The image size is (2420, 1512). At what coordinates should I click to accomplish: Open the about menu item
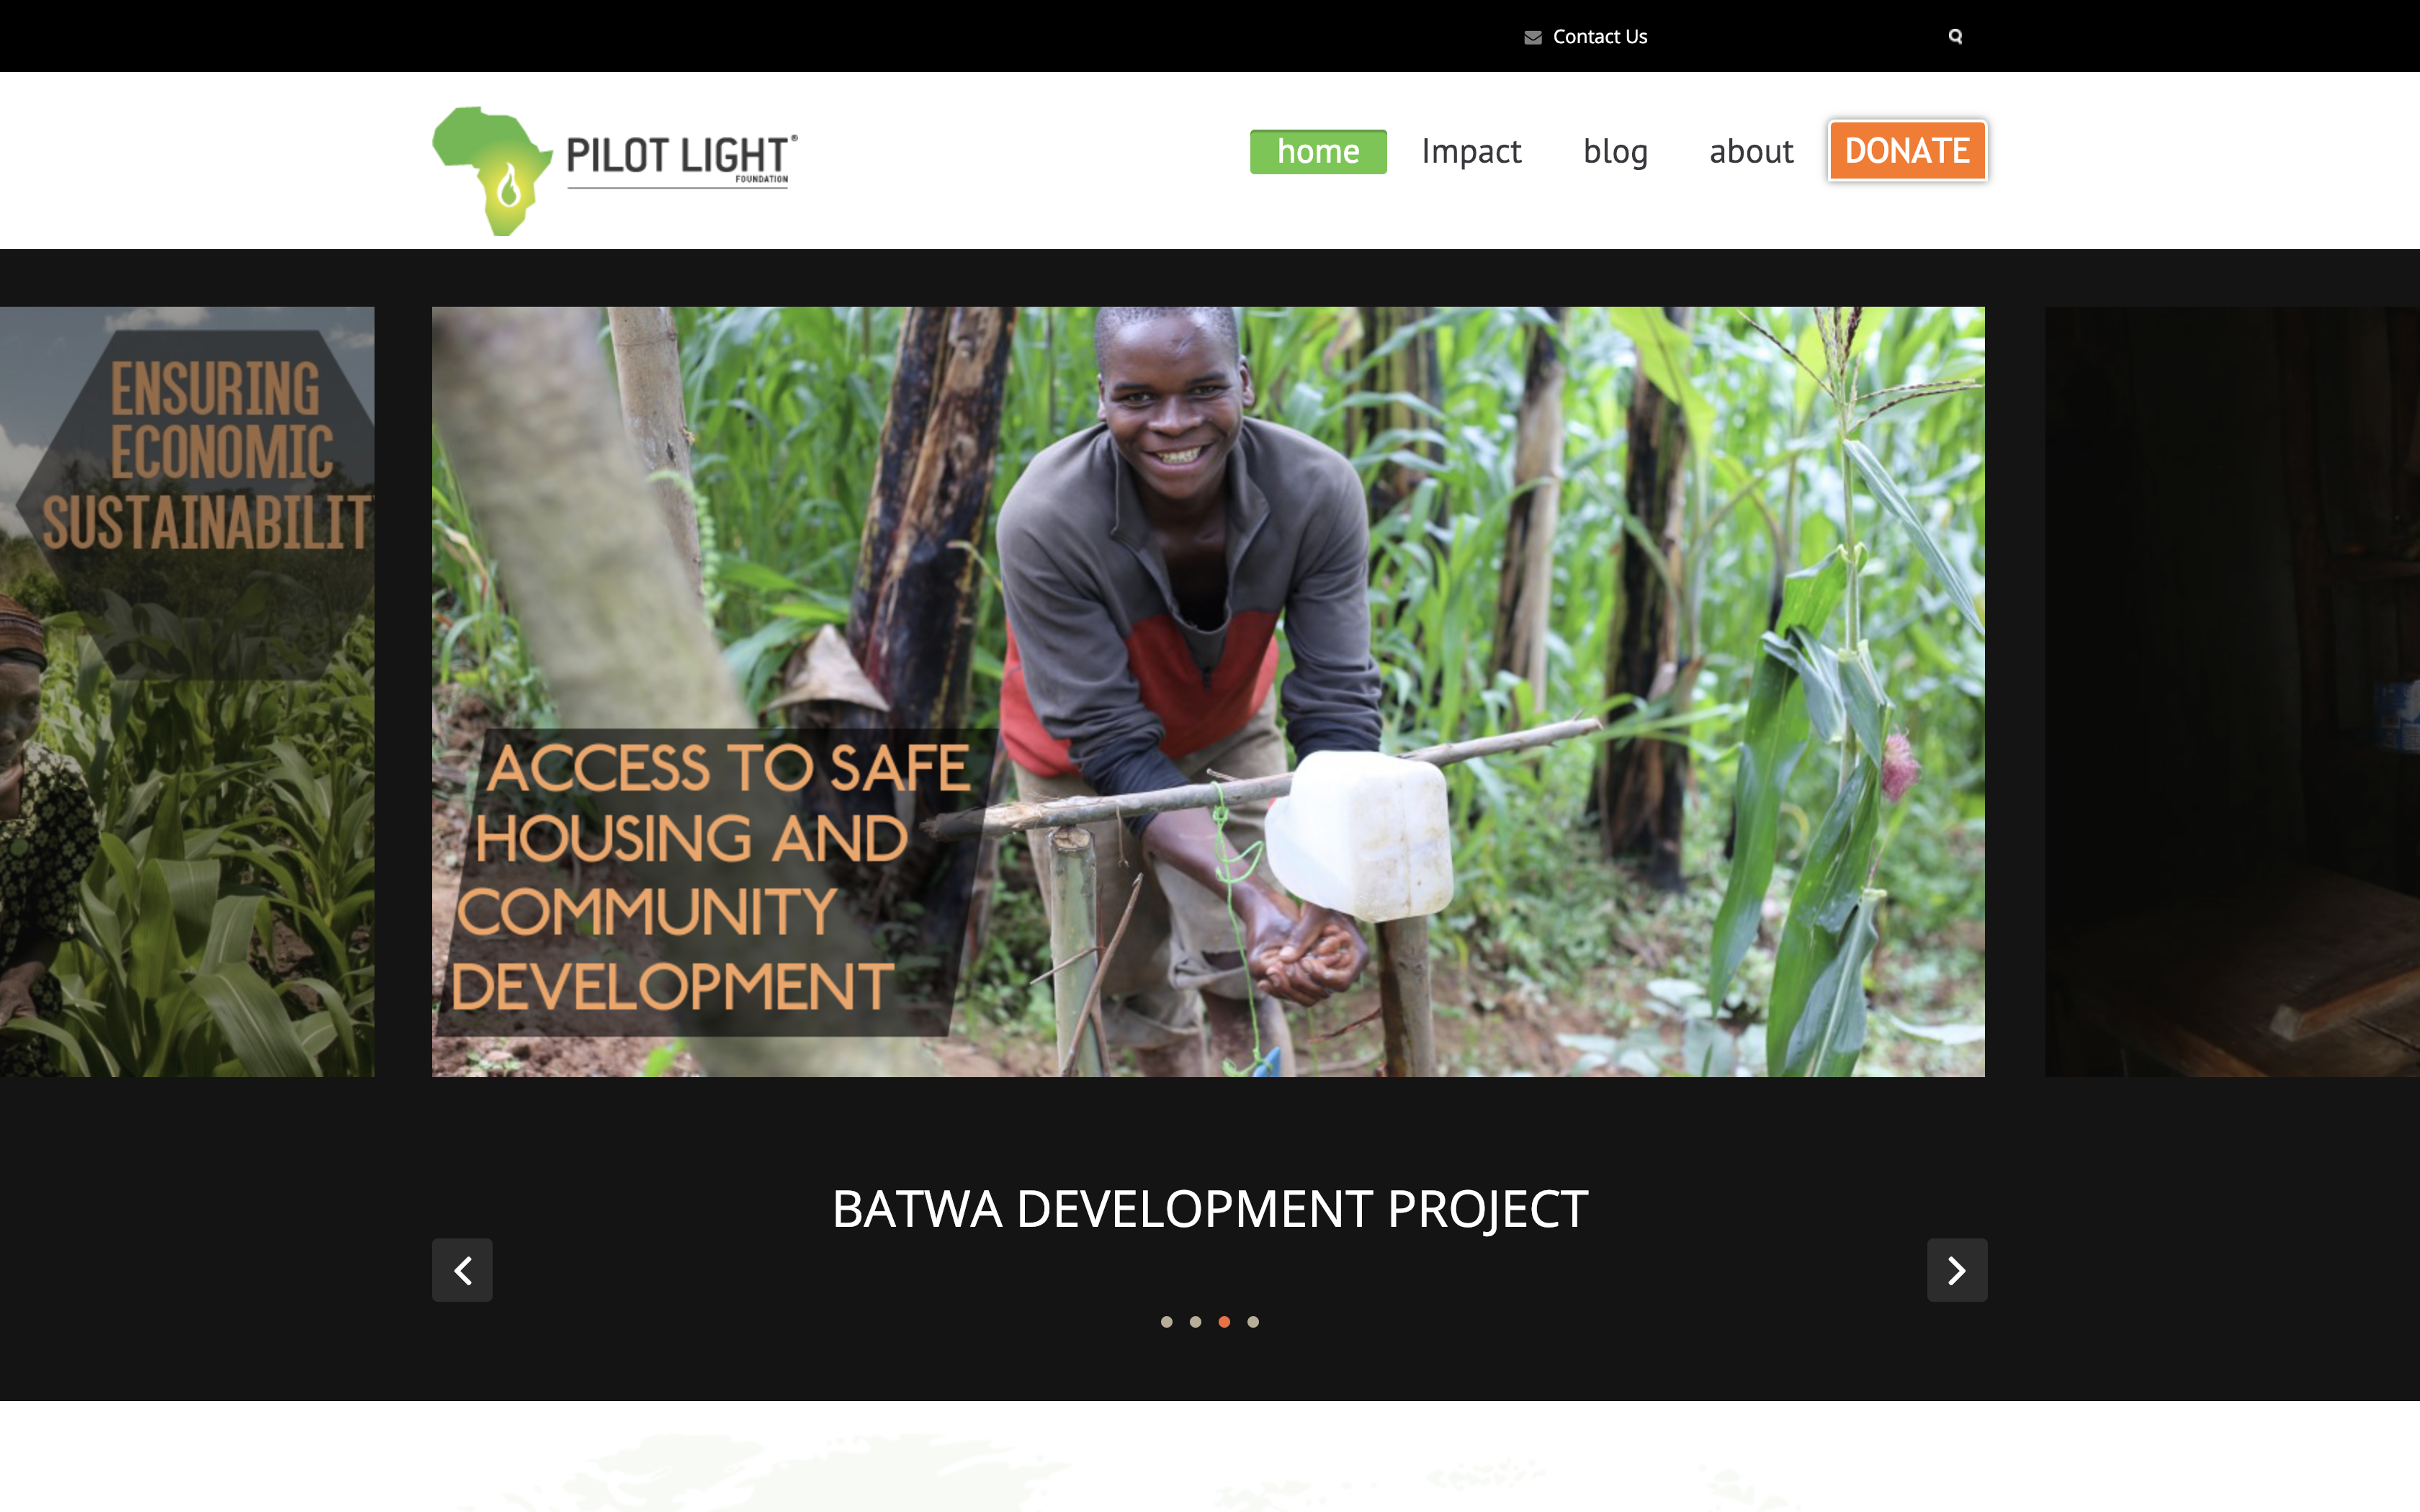[1751, 151]
